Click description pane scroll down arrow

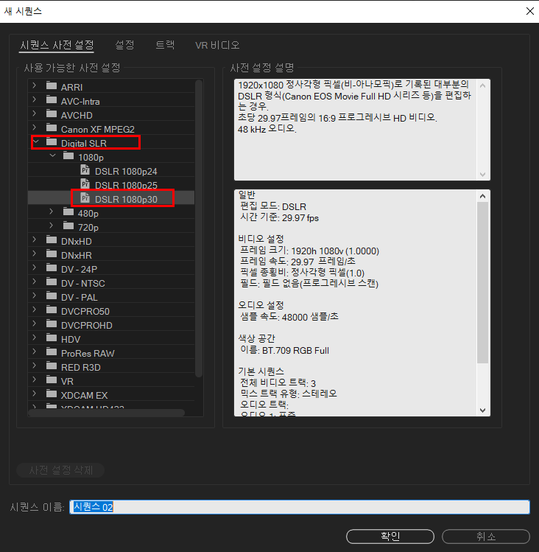coord(483,175)
